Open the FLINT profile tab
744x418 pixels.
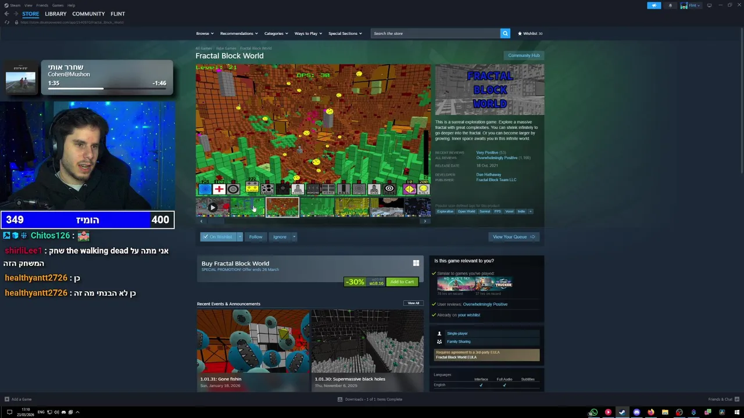tap(117, 13)
